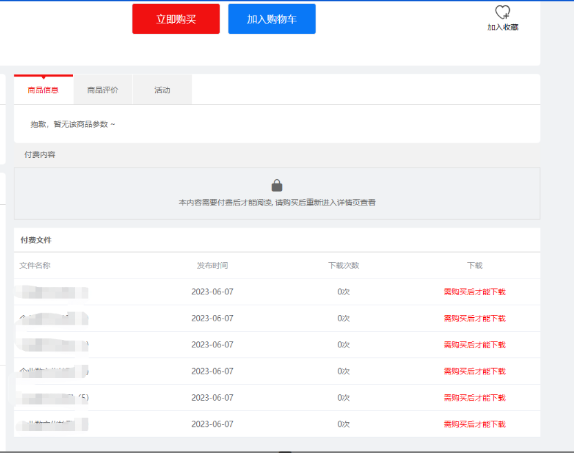Click the 发布时间 column header
Image resolution: width=574 pixels, height=453 pixels.
click(x=212, y=265)
